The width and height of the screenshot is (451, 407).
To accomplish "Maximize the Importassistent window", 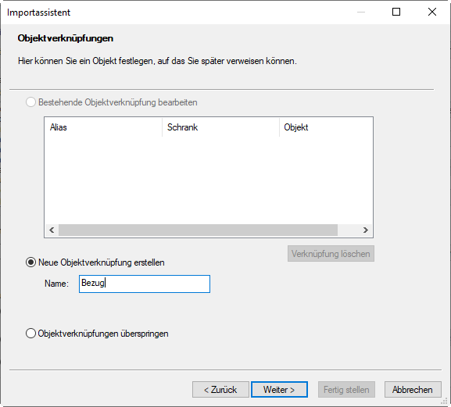I will tap(396, 12).
